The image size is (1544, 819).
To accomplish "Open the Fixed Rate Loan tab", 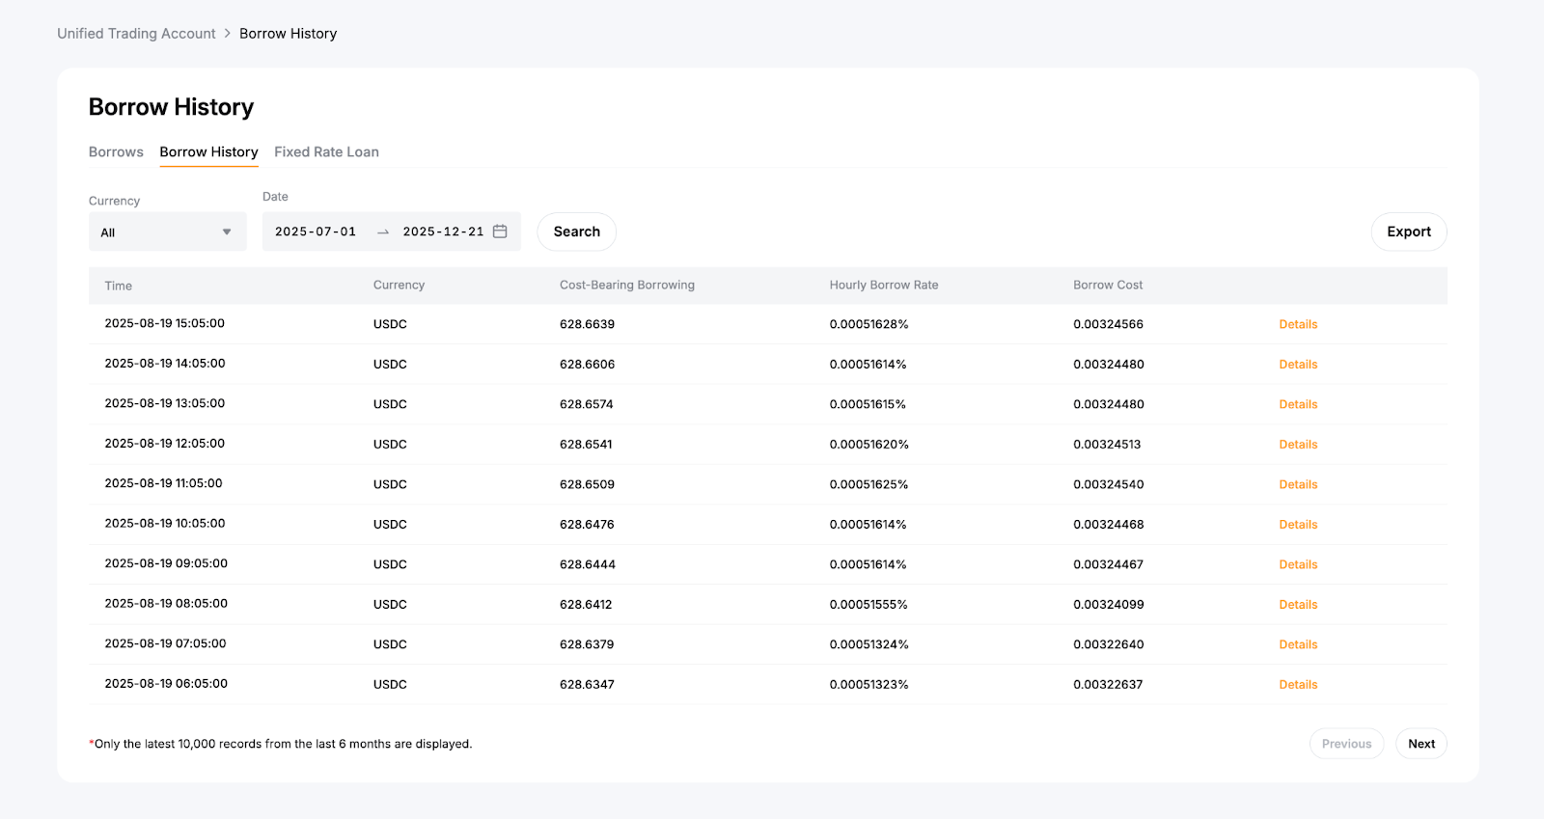I will (x=326, y=152).
